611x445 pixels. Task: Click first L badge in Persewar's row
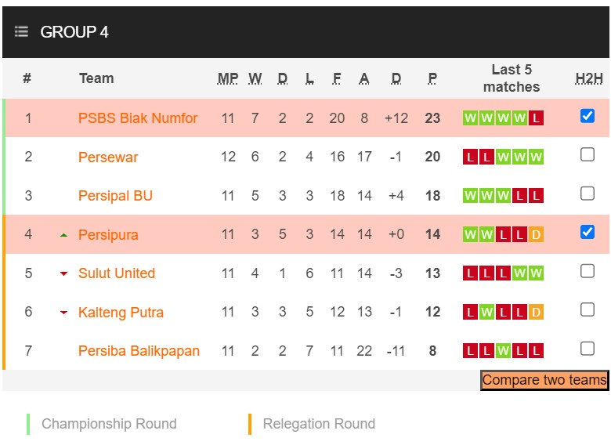pyautogui.click(x=470, y=157)
